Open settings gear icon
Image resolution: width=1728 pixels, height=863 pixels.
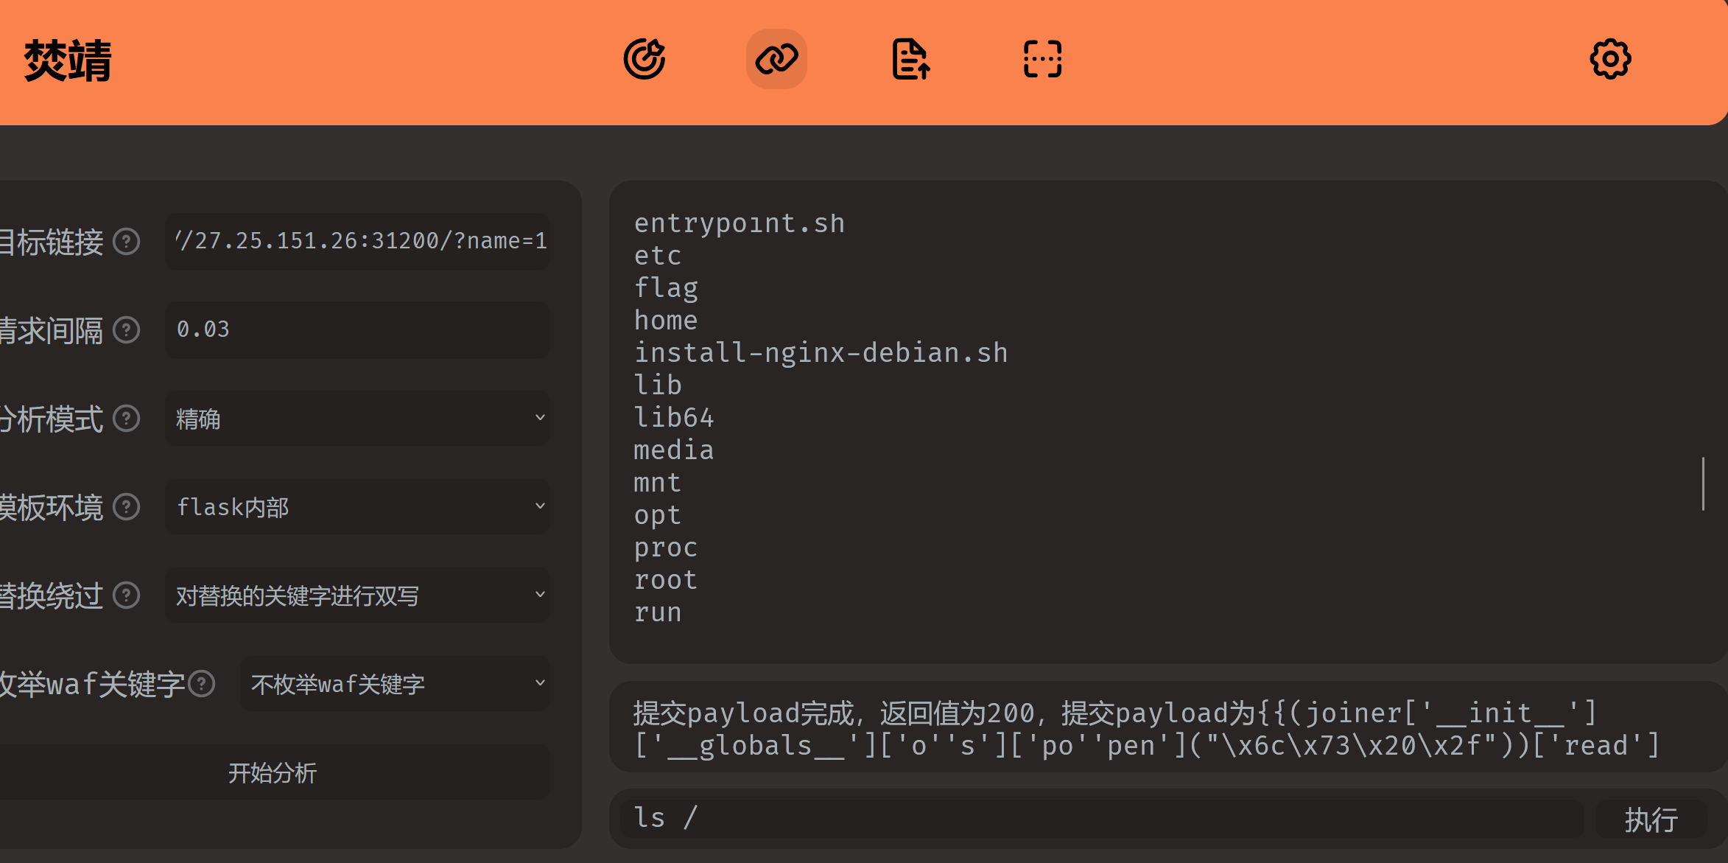[x=1610, y=59]
